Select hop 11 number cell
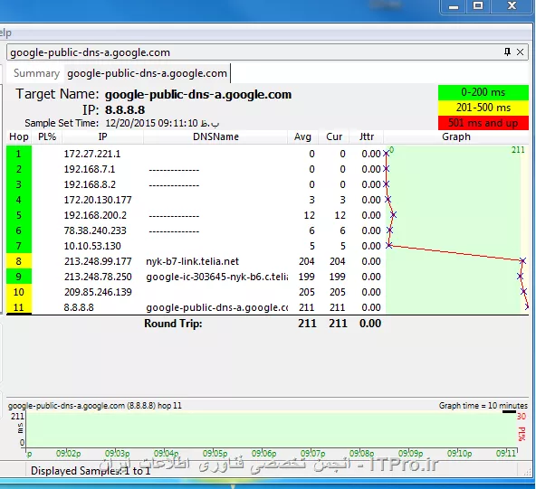Viewport: 536px width, 489px height. click(x=19, y=307)
